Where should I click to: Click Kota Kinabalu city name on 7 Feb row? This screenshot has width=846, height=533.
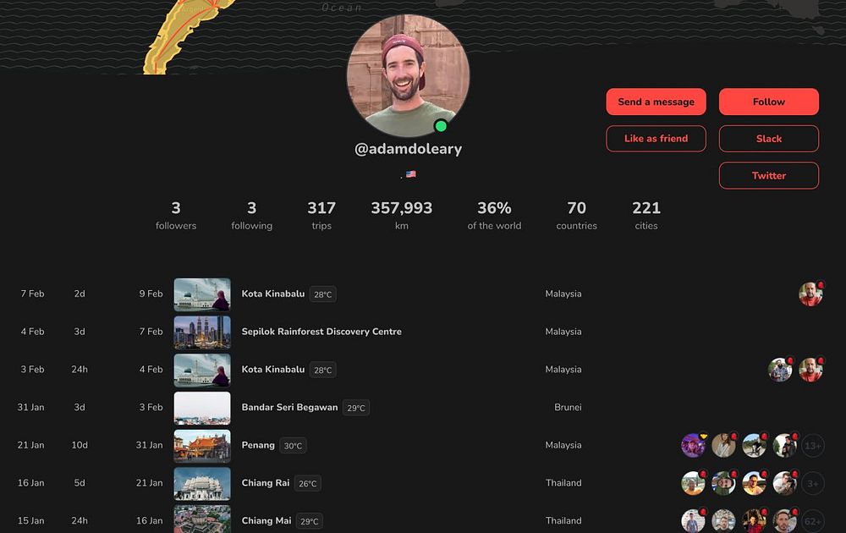[273, 294]
